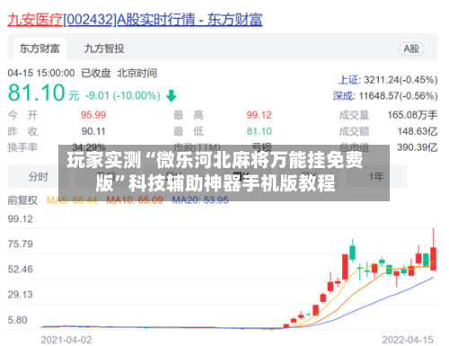The image size is (449, 346).
Task: Click the latest red candlestick on the chart
Action: coord(433,258)
